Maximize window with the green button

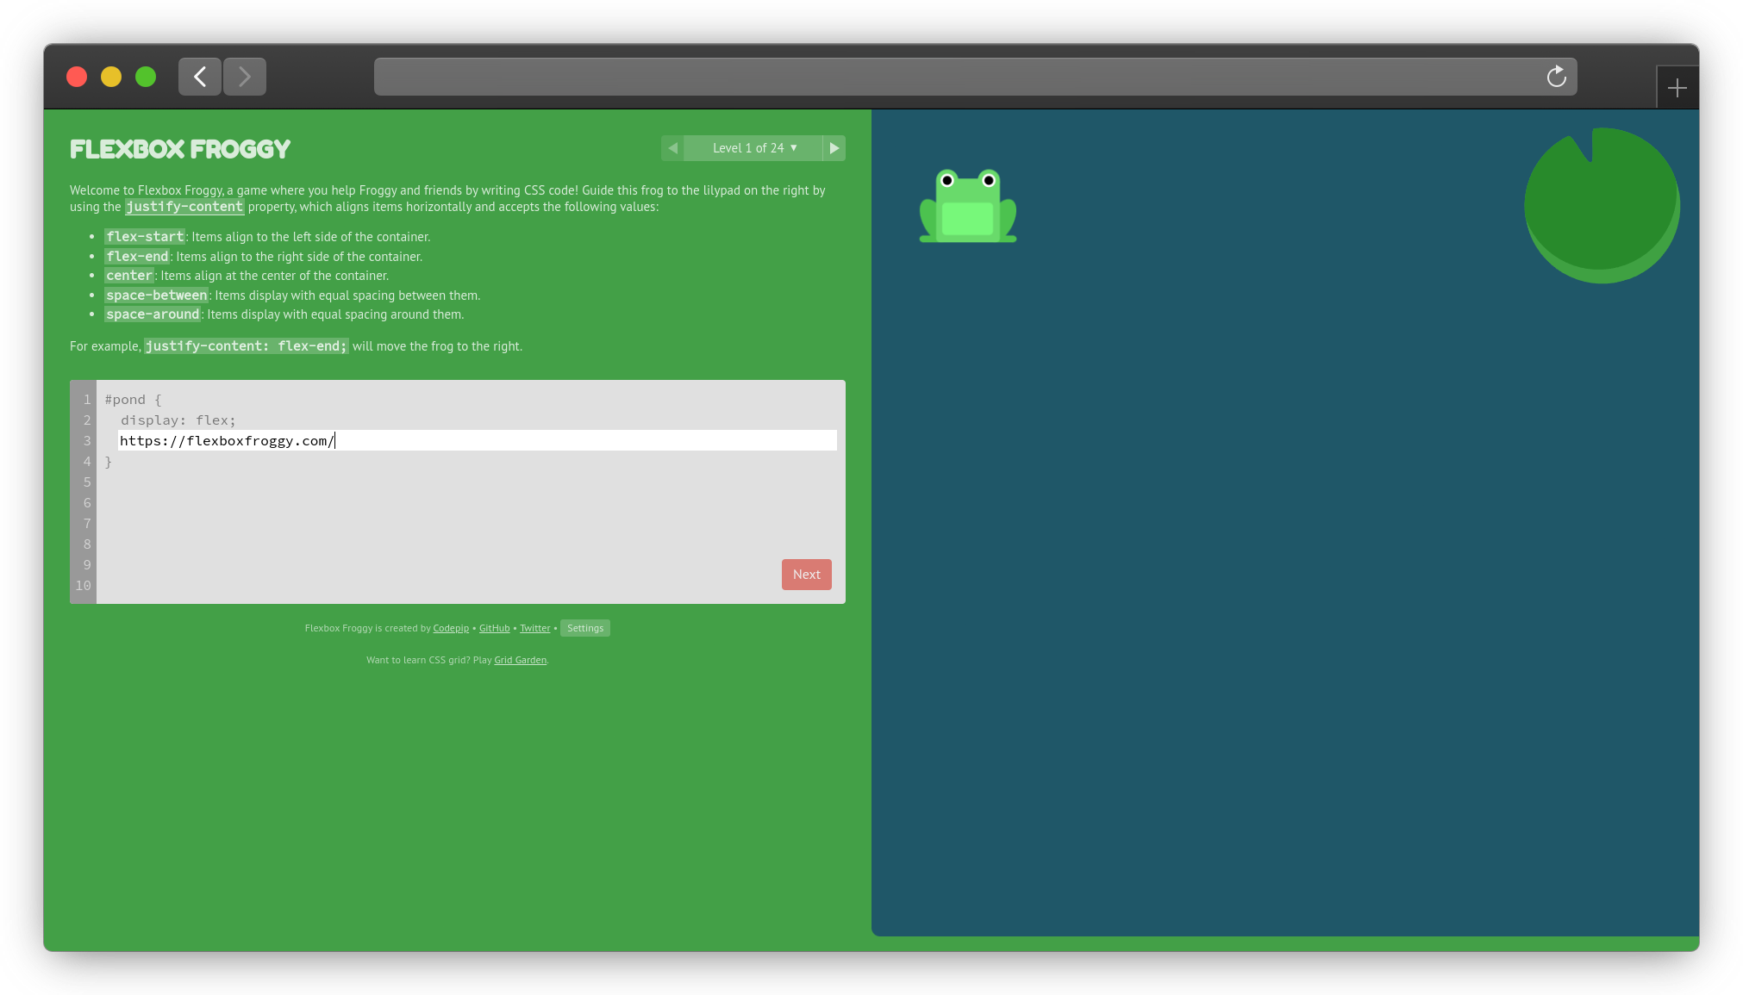tap(146, 77)
